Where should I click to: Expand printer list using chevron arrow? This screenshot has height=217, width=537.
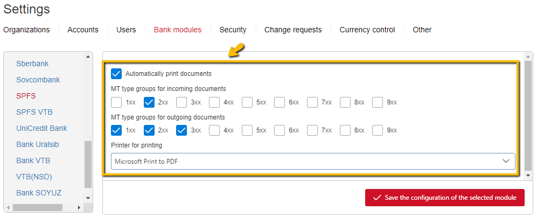click(506, 161)
